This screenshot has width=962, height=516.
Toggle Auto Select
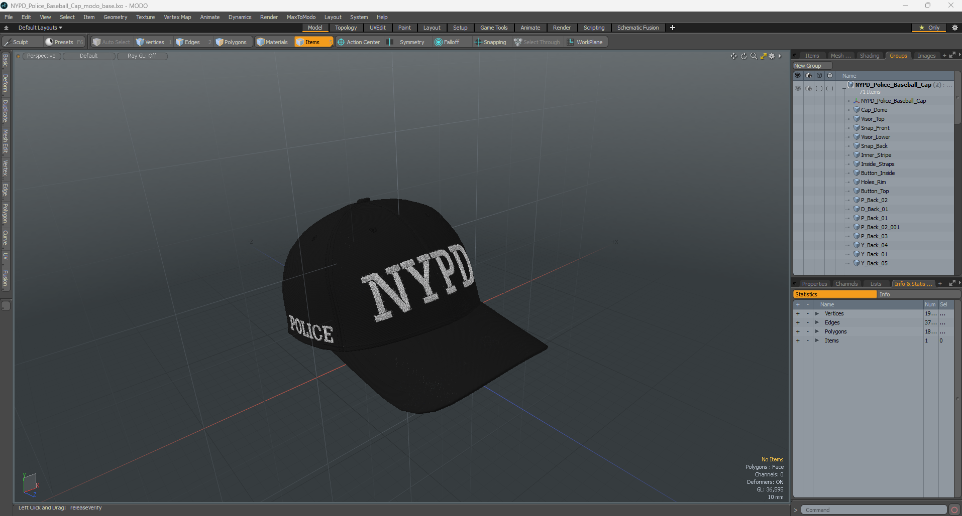coord(112,42)
